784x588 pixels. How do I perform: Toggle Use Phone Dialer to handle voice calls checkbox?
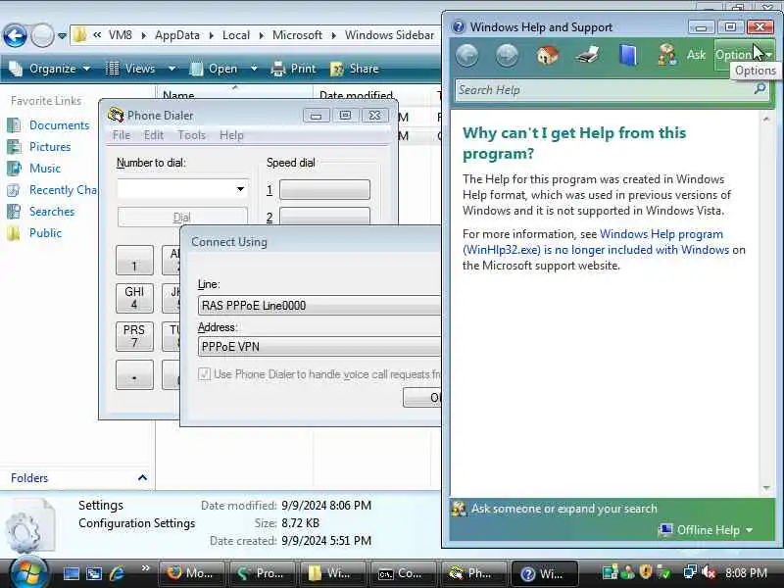pyautogui.click(x=204, y=374)
